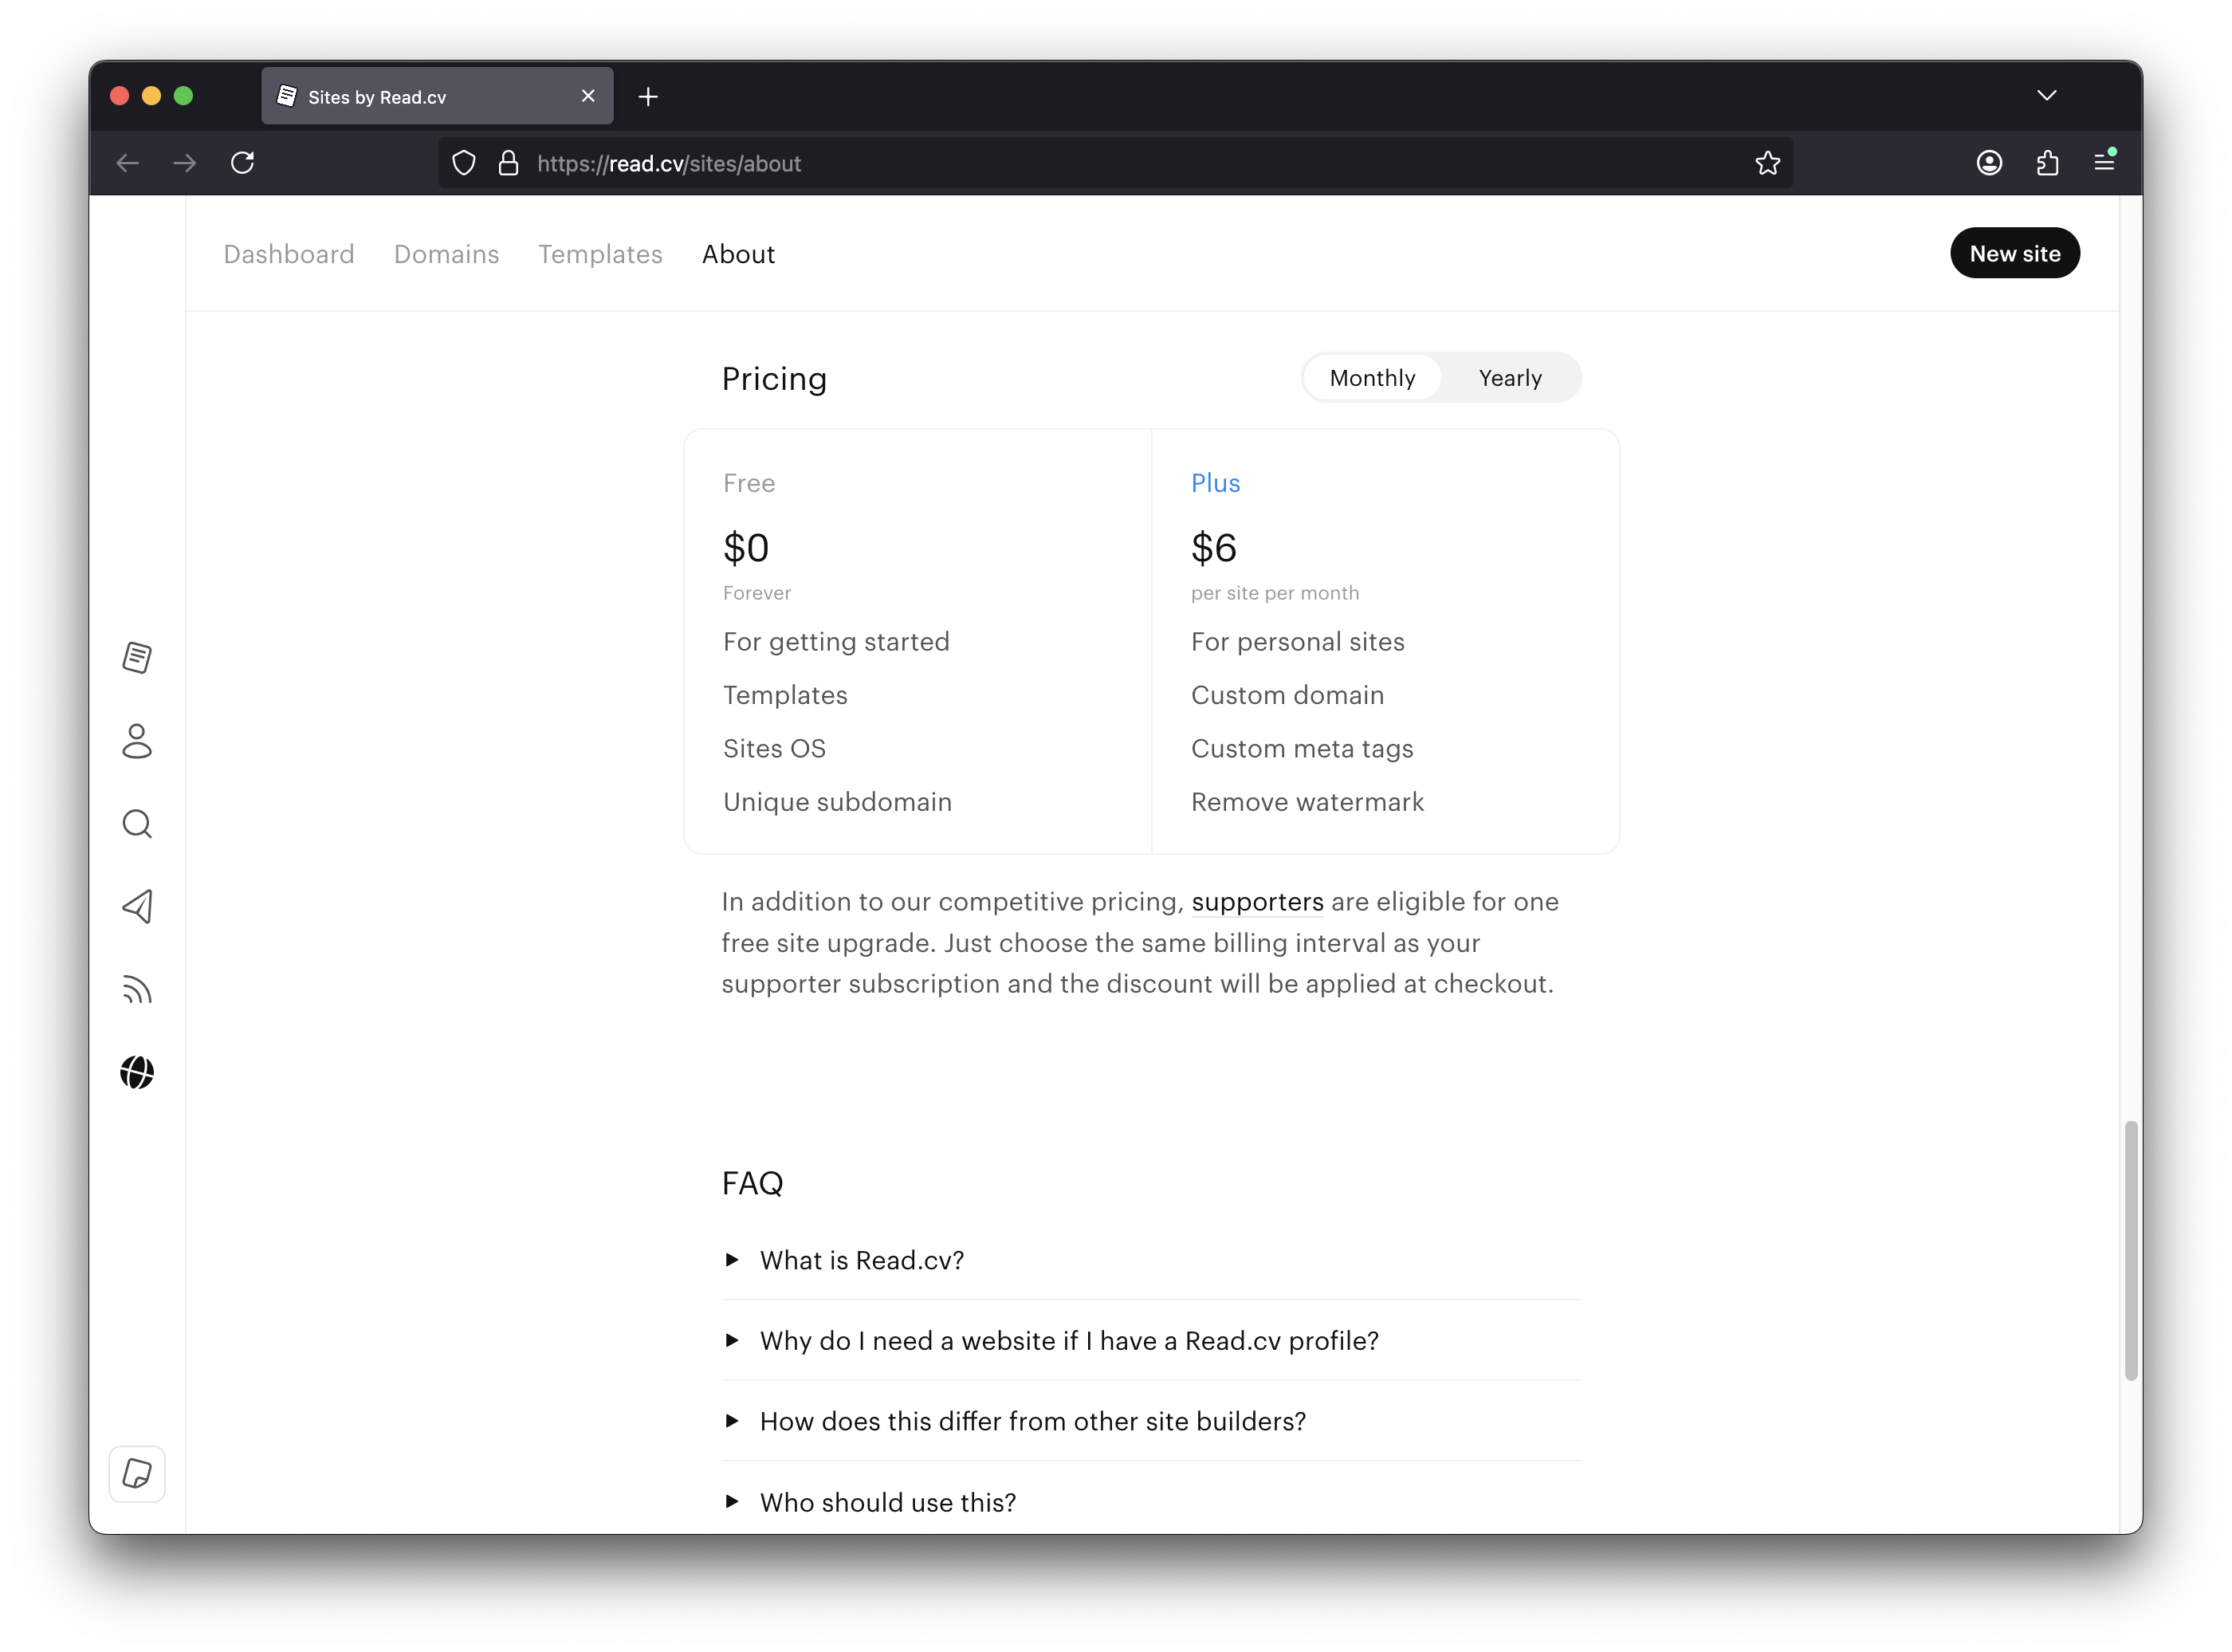Select the Sites globe icon in sidebar
This screenshot has height=1652, width=2232.
137,1073
